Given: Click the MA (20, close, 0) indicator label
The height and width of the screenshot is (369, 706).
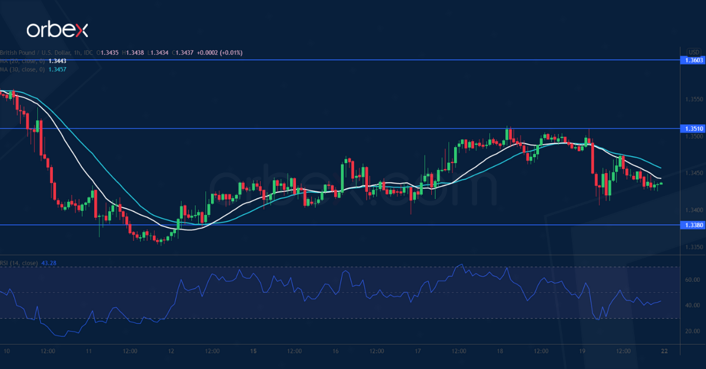Looking at the screenshot, I should (x=22, y=61).
